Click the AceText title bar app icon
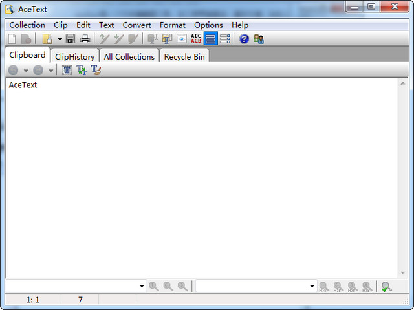Viewport: 414px width, 310px height. (10, 9)
